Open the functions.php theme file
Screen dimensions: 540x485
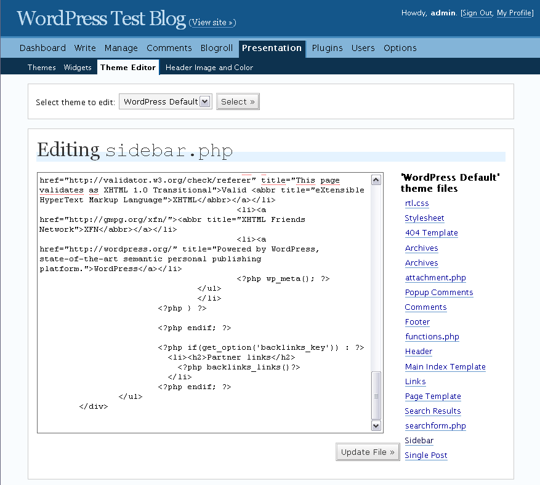(432, 337)
